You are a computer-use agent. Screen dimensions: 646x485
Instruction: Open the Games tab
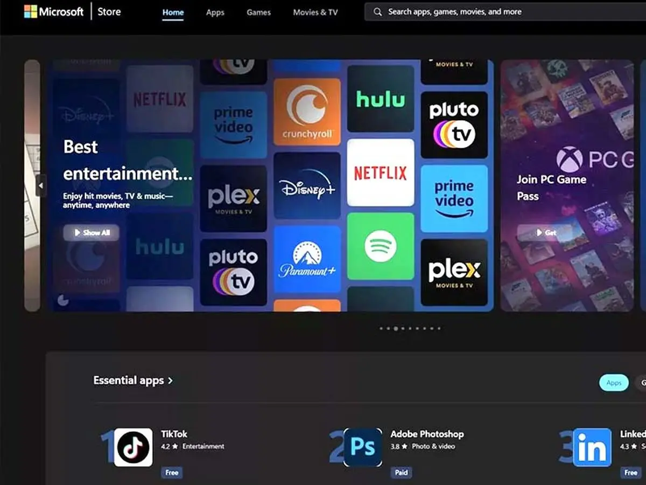[x=258, y=12]
